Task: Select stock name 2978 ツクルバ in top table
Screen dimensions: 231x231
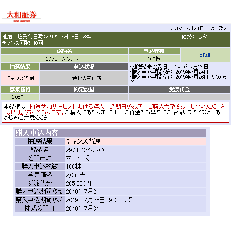Action: tap(64, 59)
